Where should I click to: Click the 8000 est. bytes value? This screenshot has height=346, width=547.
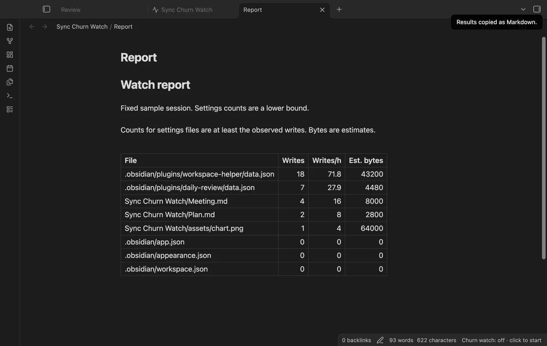click(374, 201)
